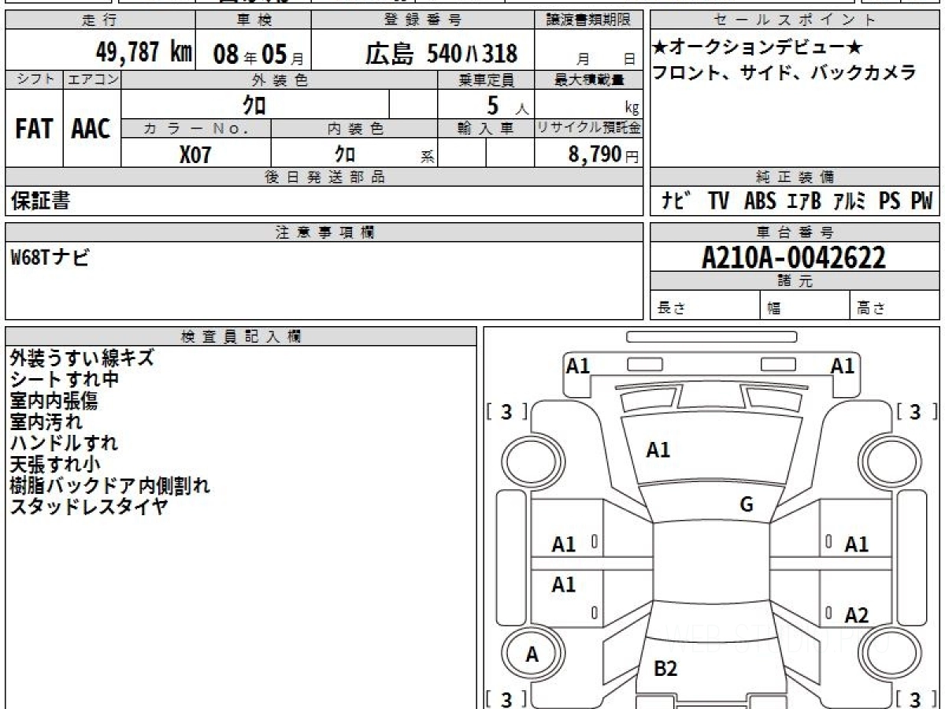This screenshot has width=945, height=709.
Task: Click the 内装色 header
Action: (354, 128)
